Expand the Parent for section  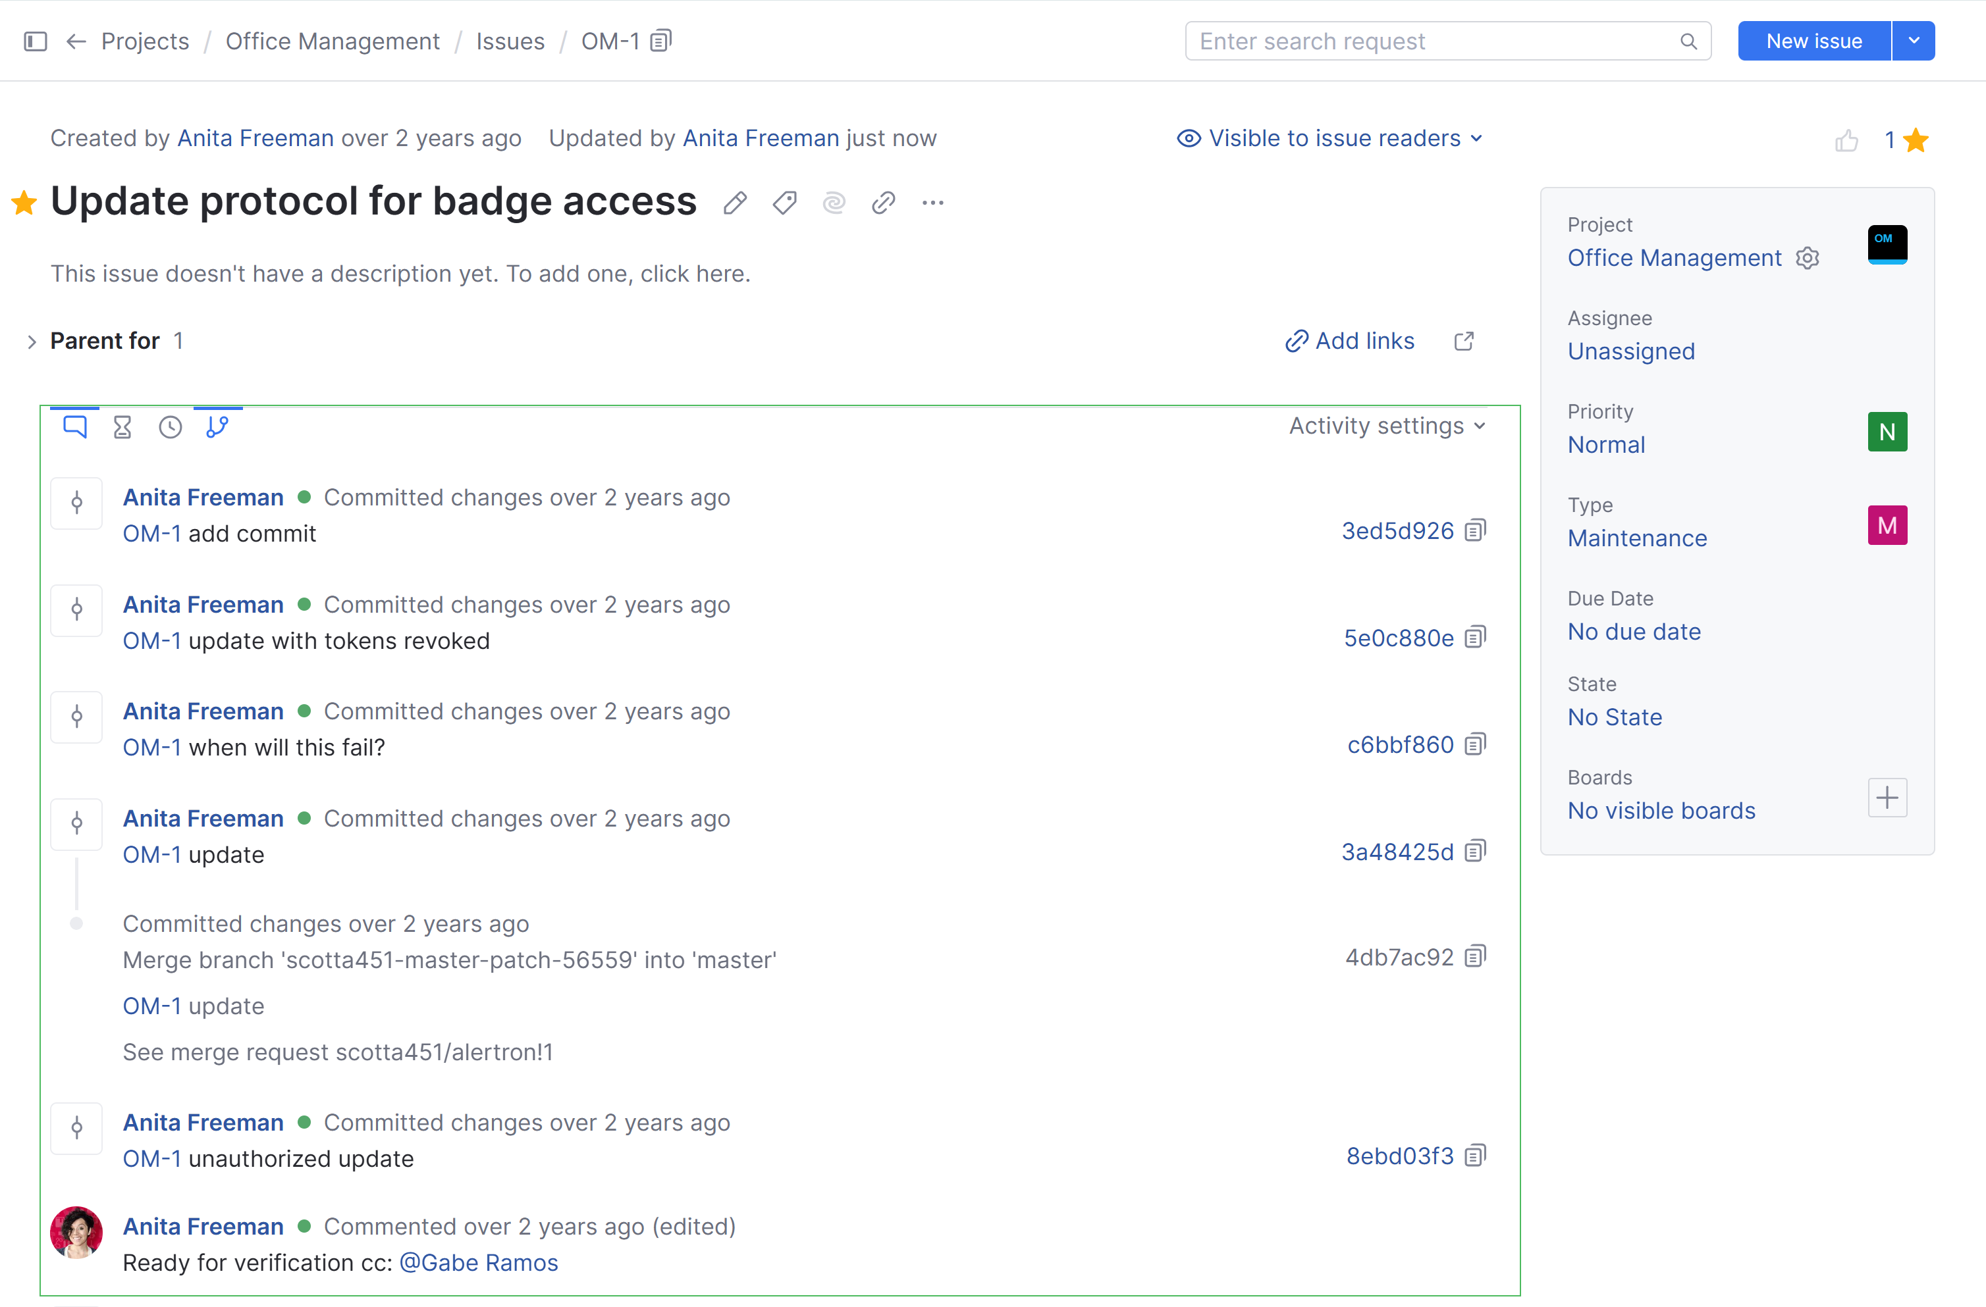point(32,341)
